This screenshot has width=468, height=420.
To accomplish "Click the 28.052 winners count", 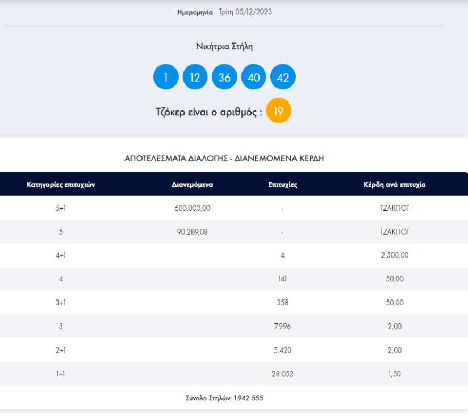I will (282, 374).
